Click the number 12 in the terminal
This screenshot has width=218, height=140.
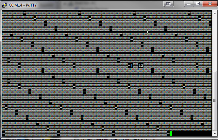pos(141,65)
